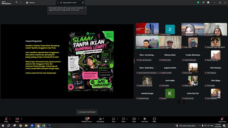The image size is (228, 128).
Task: Click Yunika Oktaviana's name tile
Action: tap(193, 55)
